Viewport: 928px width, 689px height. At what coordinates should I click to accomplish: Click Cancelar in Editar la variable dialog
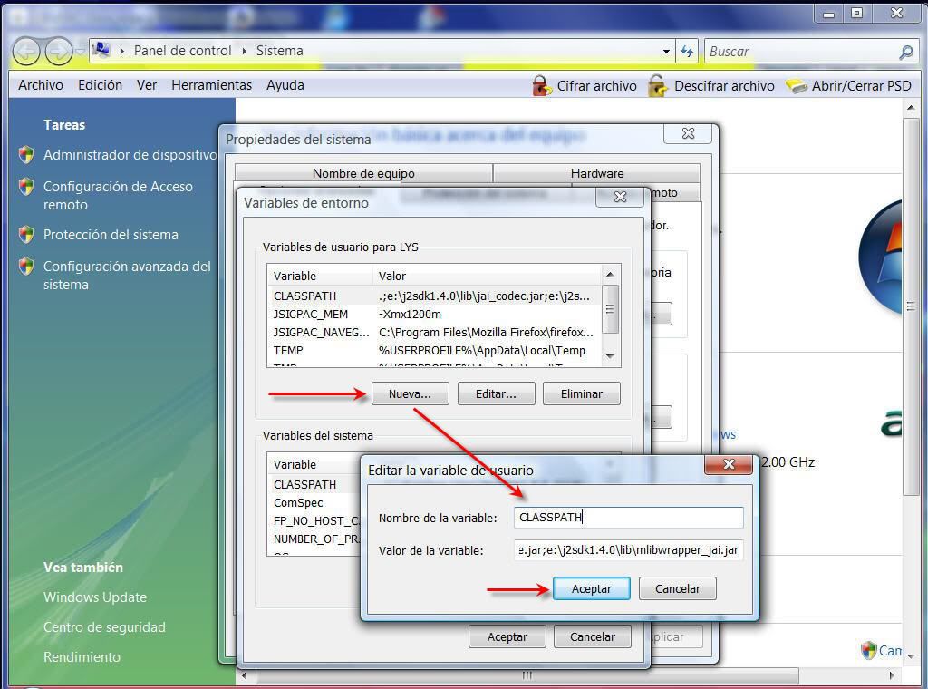pos(678,588)
